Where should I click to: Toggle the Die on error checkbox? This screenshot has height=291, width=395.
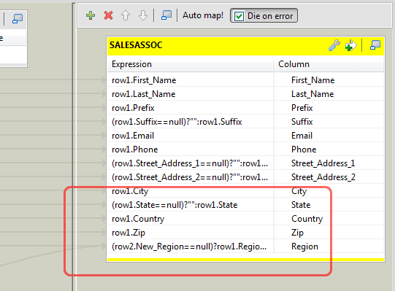[239, 16]
